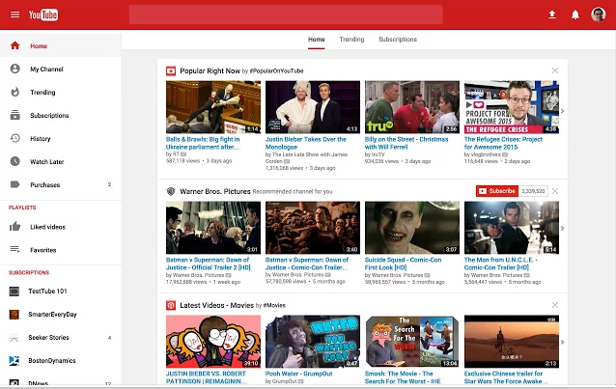Open Liked videos playlist
This screenshot has width=616, height=389.
pos(48,227)
